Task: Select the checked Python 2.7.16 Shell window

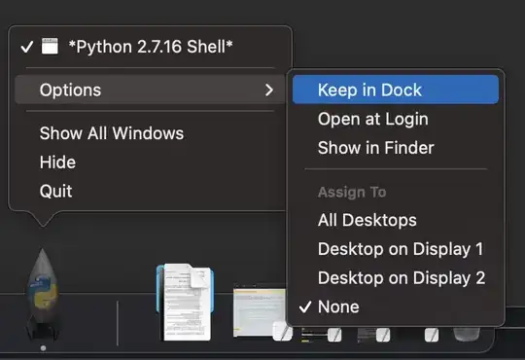Action: click(x=150, y=47)
